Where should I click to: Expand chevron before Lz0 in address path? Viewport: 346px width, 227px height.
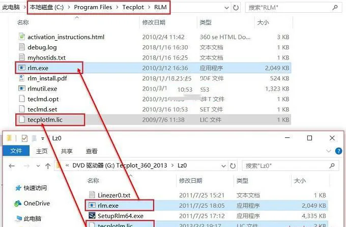[x=172, y=165]
